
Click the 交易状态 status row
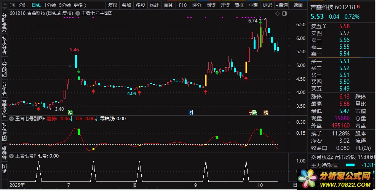[x=342, y=157]
